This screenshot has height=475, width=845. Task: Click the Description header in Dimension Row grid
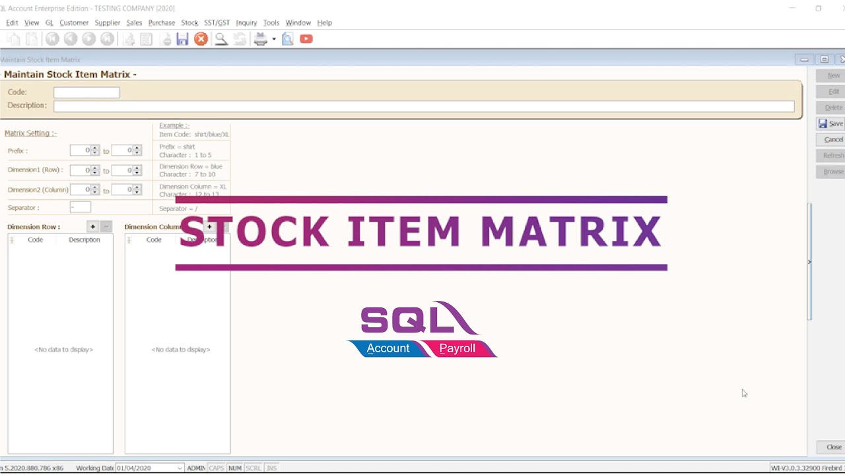tap(84, 240)
